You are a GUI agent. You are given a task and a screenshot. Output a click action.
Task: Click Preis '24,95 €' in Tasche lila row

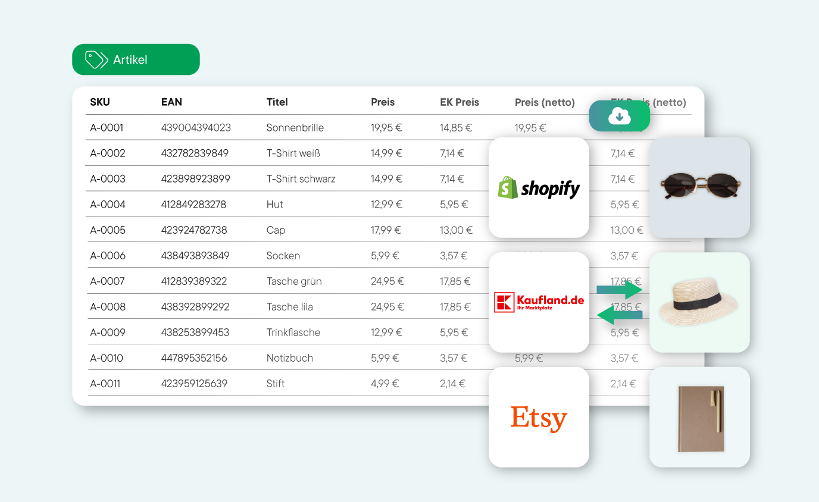[387, 307]
